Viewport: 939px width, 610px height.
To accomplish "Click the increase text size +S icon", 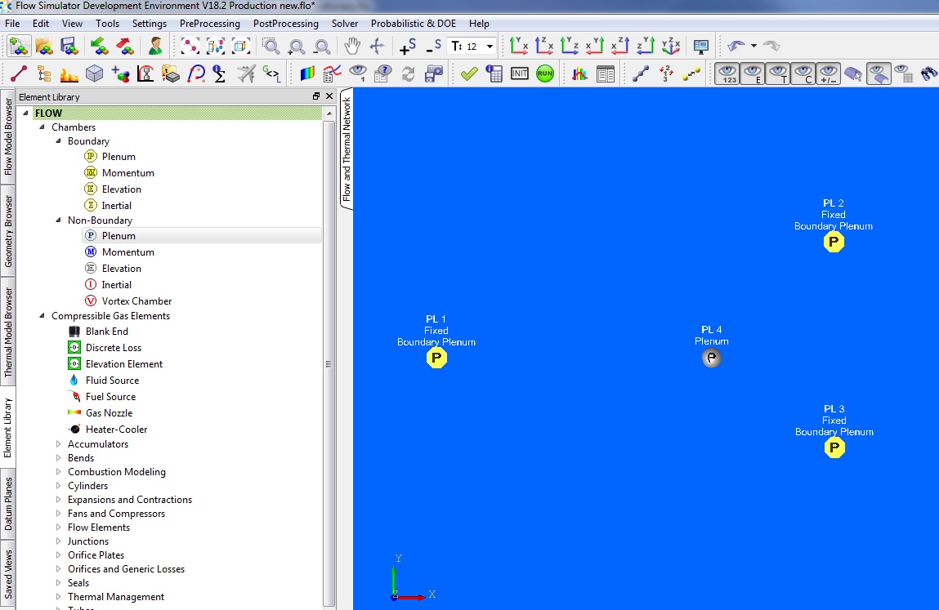I will (x=407, y=47).
